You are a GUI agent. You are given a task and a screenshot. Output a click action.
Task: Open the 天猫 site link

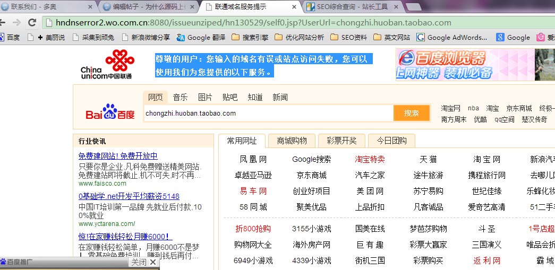(x=428, y=159)
